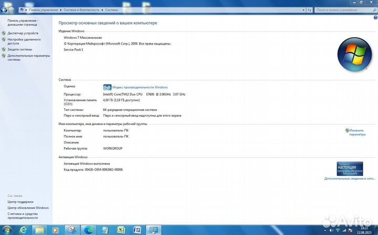Screen dimensions: 378x235
Task: Click shield icon beside Дополнительные параметры системы
Action: (4, 56)
